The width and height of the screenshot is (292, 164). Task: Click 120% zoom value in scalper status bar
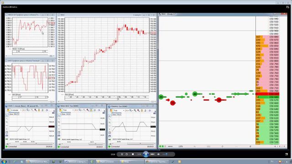pos(181,147)
